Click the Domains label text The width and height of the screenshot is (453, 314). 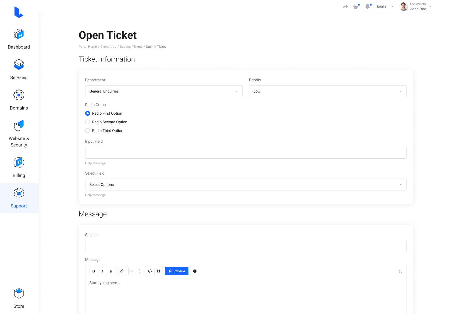coord(19,108)
